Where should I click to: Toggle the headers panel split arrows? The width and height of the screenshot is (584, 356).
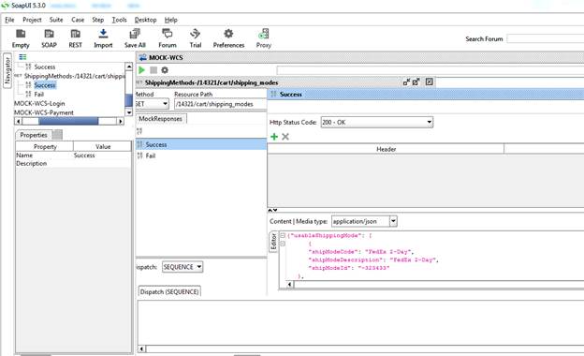point(272,211)
